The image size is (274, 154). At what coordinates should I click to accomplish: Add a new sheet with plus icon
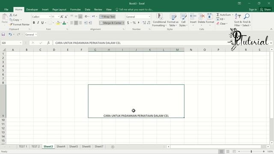pyautogui.click(x=113, y=147)
